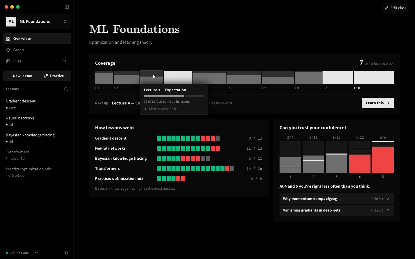Click the red confidence bar for level 5

383,160
